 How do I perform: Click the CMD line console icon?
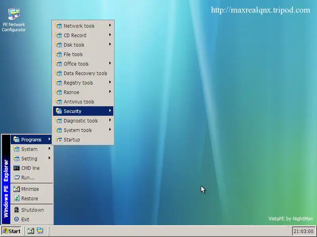[16, 168]
